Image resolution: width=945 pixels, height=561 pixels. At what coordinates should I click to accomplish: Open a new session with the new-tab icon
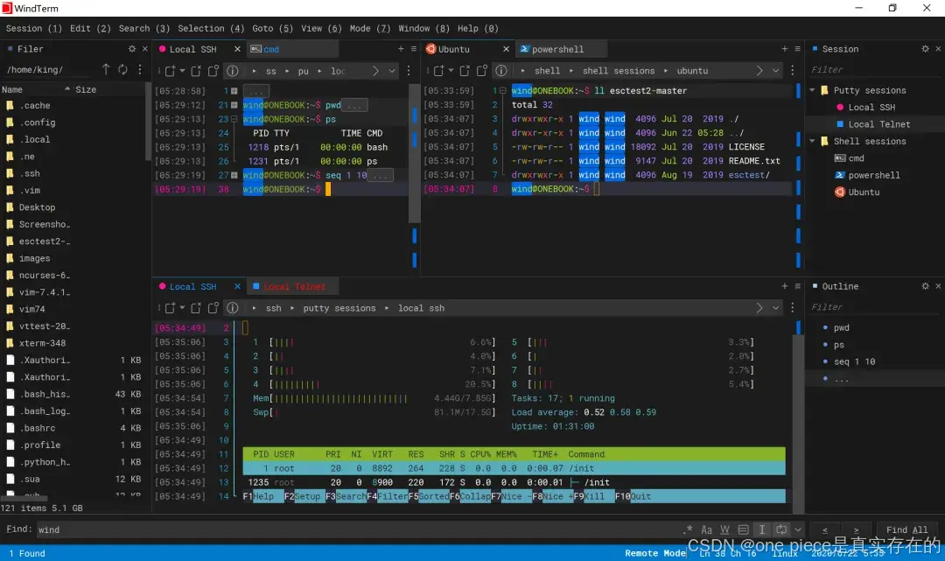438,70
